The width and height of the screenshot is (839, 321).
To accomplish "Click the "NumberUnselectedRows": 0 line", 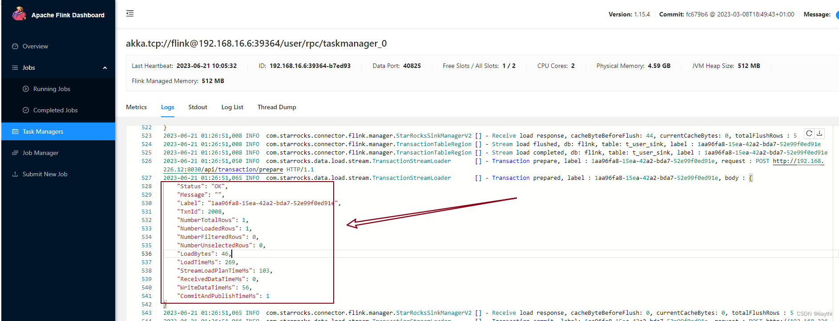I will 221,246.
